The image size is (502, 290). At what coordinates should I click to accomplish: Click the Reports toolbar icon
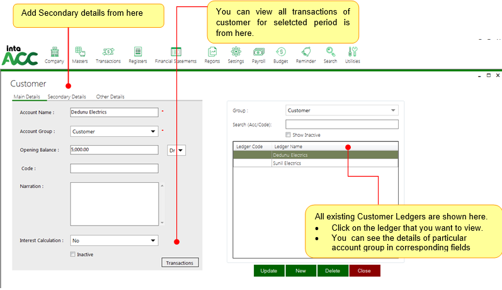pyautogui.click(x=212, y=52)
